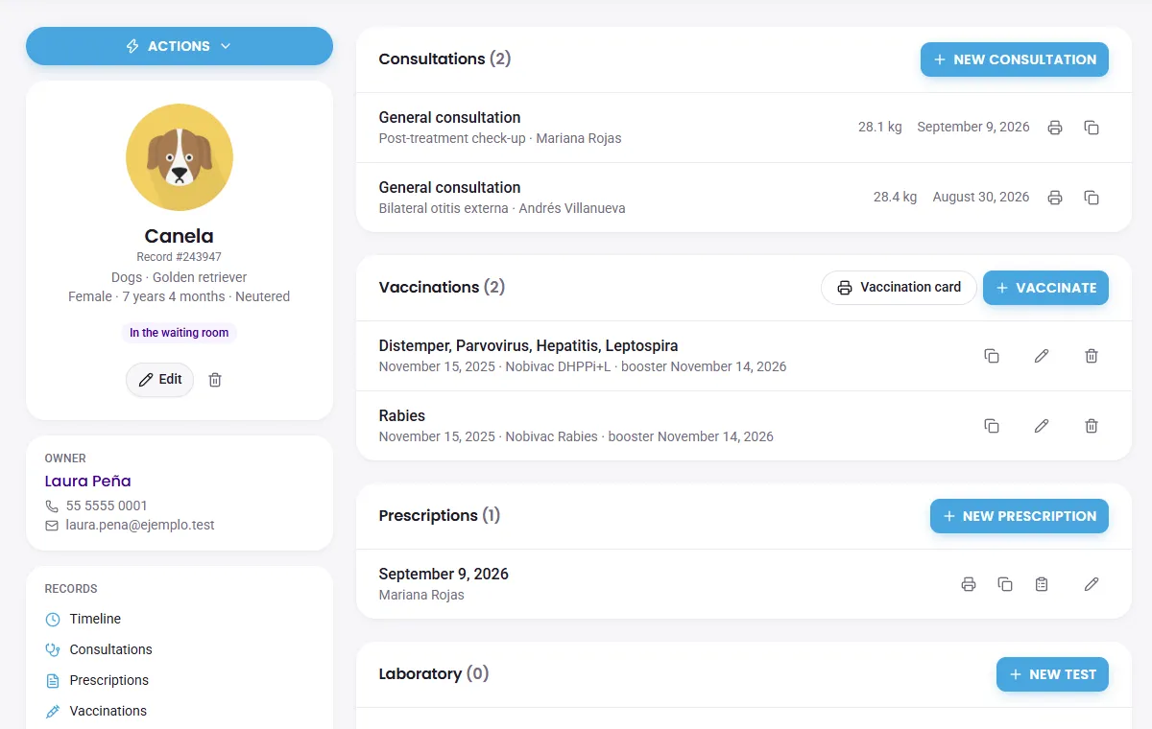Screen dimensions: 1152x729
Task: Click Canela's dog avatar picture
Action: [180, 157]
